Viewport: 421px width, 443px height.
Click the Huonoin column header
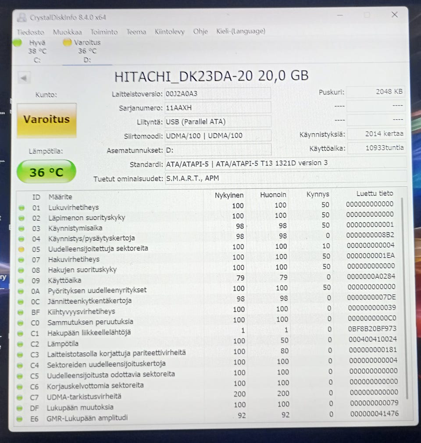point(273,195)
